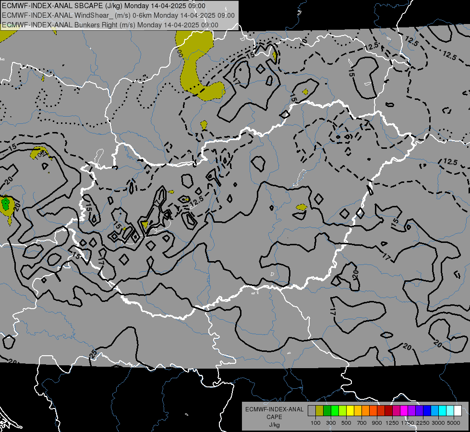Click legend value 700
Screen dimensions: 470x432
click(x=362, y=423)
